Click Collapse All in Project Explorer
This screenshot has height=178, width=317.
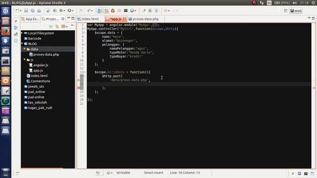coord(51,26)
